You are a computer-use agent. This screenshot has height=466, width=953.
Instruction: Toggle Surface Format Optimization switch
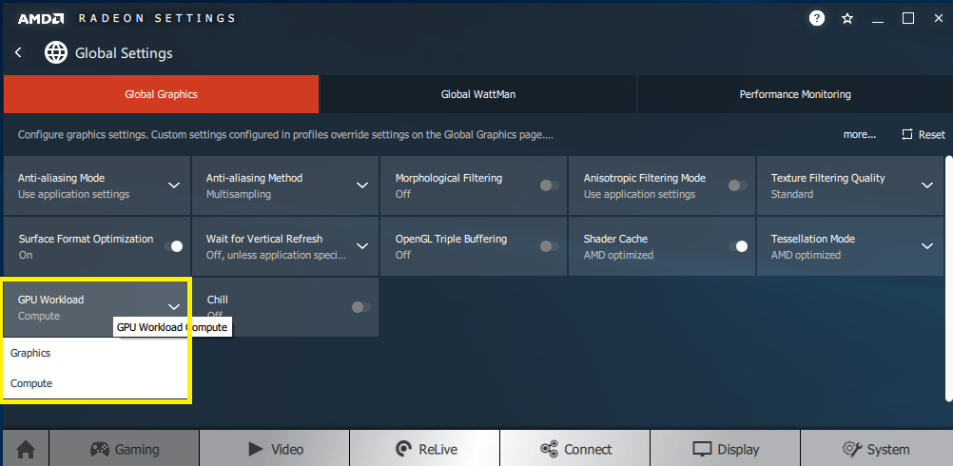[173, 246]
